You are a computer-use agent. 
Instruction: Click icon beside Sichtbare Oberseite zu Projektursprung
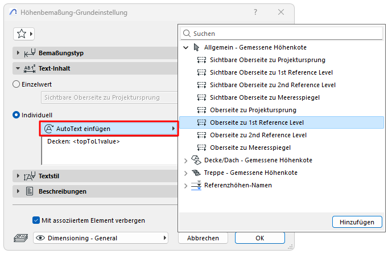(201, 60)
